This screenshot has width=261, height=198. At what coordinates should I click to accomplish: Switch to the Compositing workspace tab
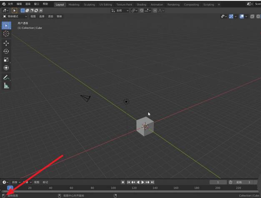191,5
